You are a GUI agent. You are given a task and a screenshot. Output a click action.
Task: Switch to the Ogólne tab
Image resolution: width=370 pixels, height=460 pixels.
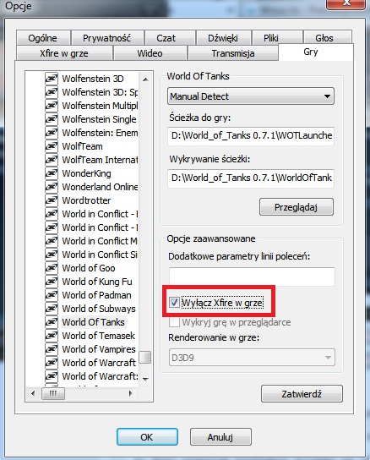[x=43, y=38]
